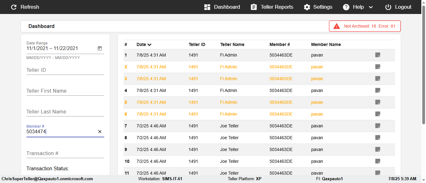Open the note icon for row 10
The height and width of the screenshot is (183, 426).
378,161
